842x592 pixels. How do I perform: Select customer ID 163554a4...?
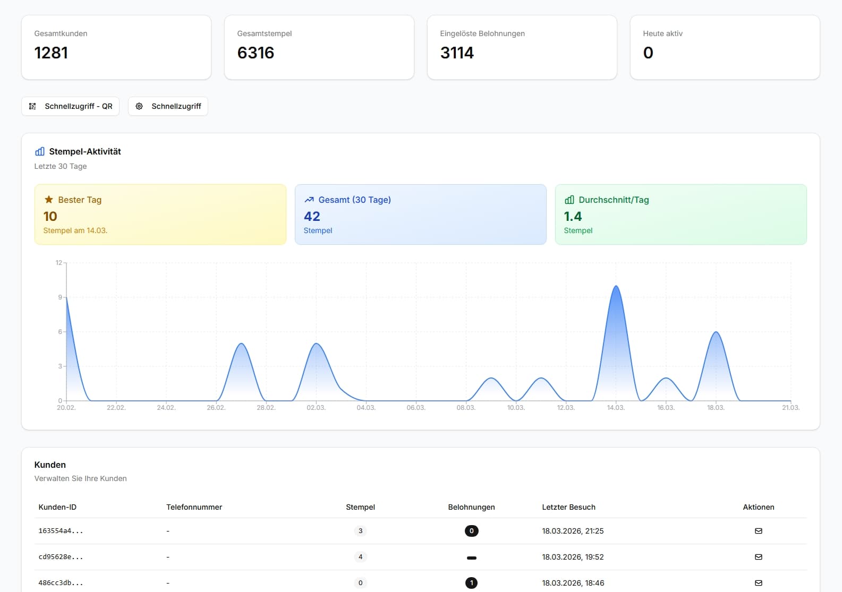click(61, 531)
